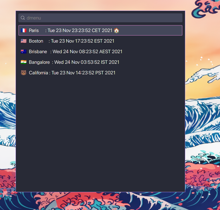Screen dimensions: 220x210
Task: Click the dmenu search input field
Action: [100, 18]
